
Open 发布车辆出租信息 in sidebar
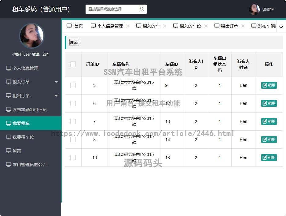click(31, 110)
